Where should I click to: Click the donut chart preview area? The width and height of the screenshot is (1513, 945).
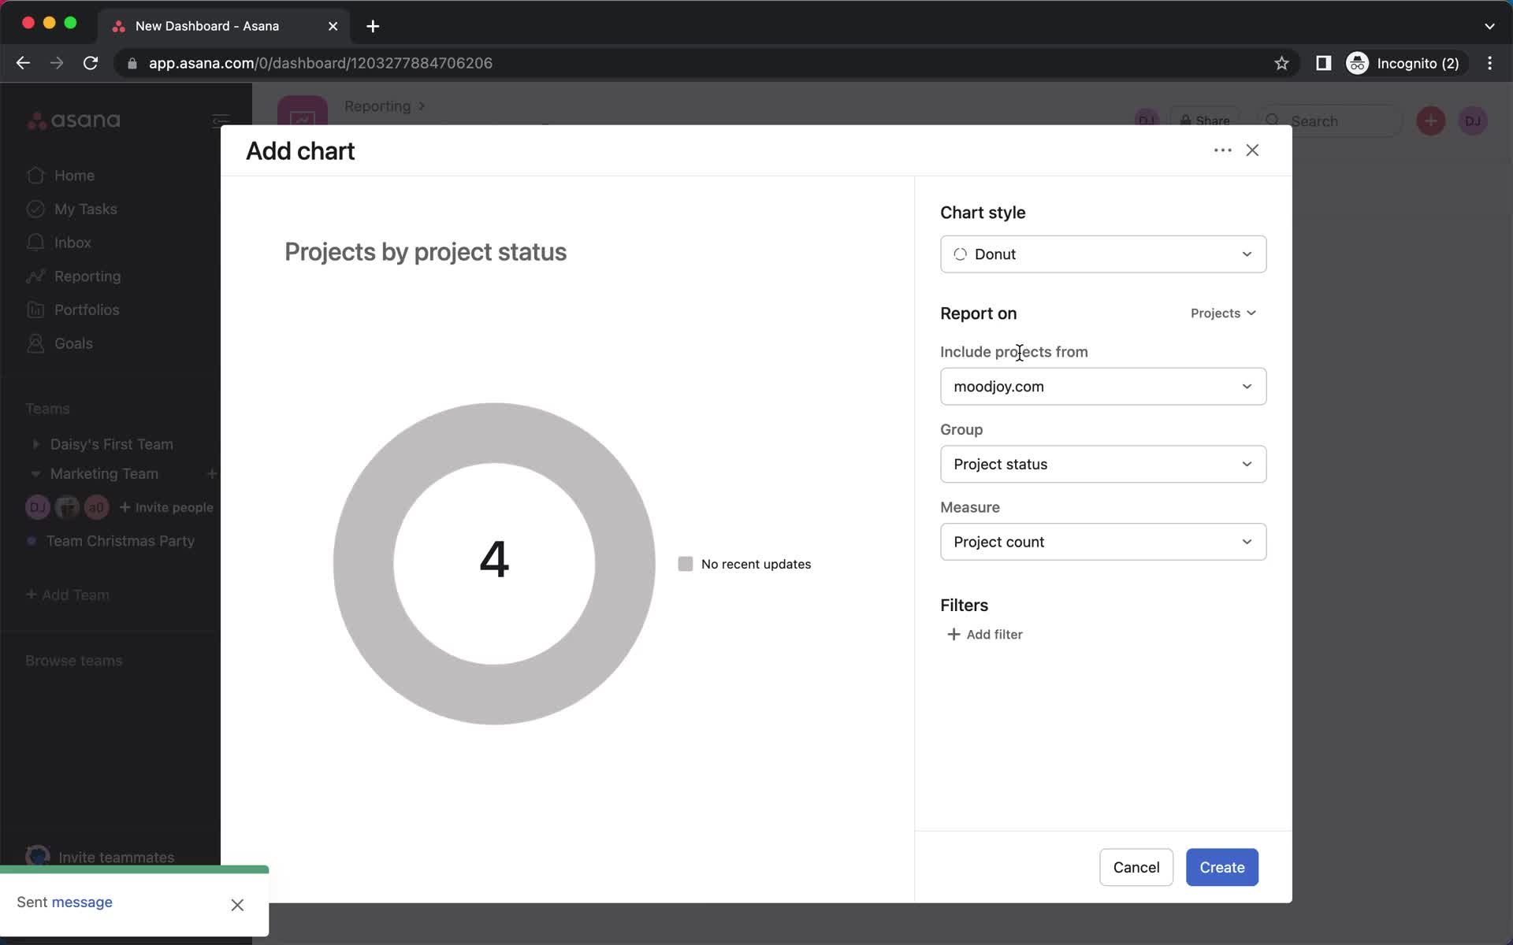[495, 563]
